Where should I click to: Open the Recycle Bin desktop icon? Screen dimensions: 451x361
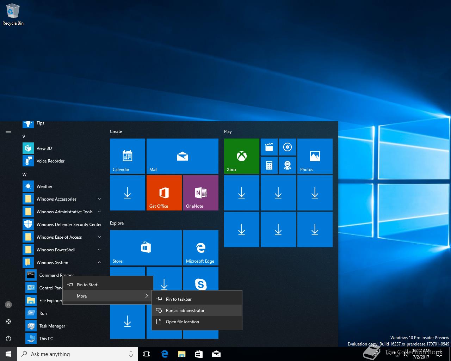(x=13, y=15)
